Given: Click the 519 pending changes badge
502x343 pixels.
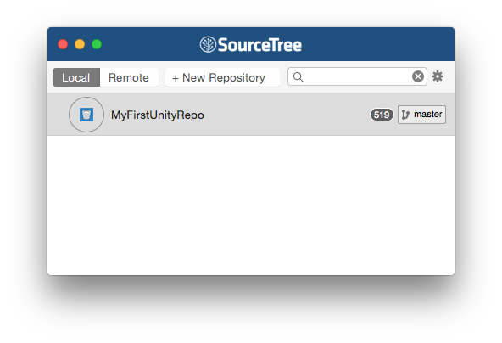Looking at the screenshot, I should 382,115.
